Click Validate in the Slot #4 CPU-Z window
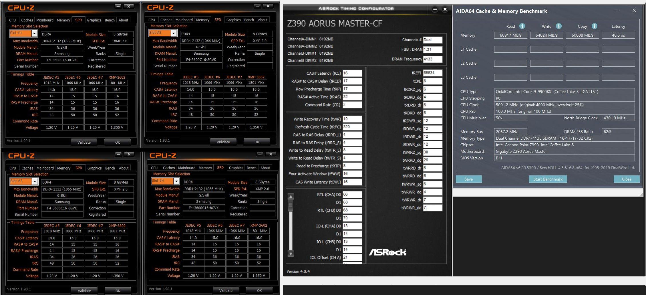646x295 pixels. pyautogui.click(x=226, y=290)
